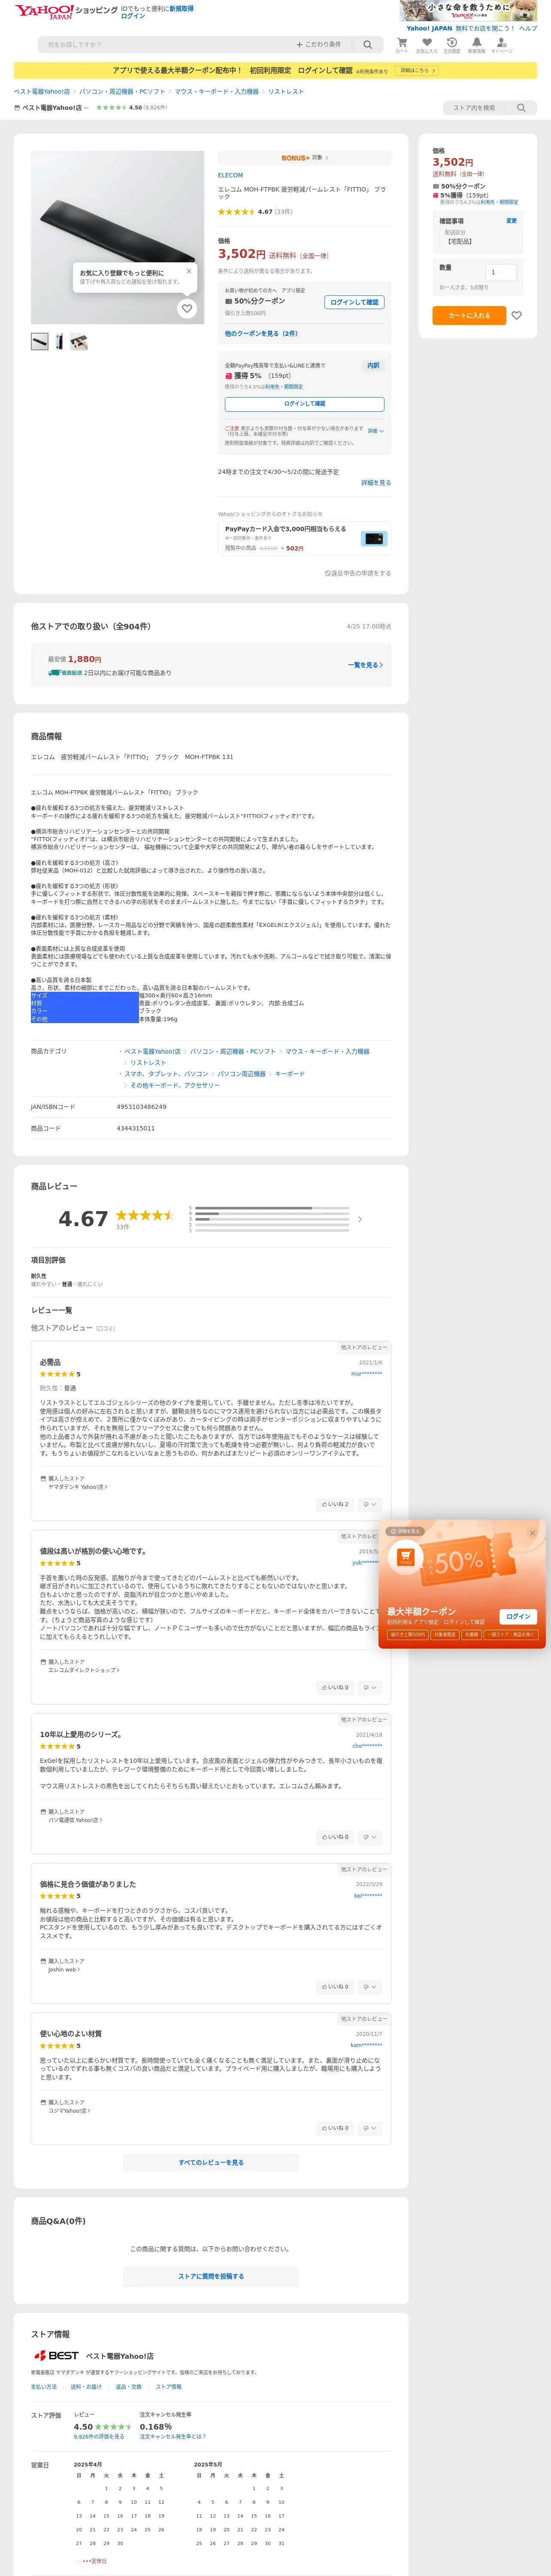
Task: Like the 価格に見合う価値がありました review
Action: point(335,1987)
